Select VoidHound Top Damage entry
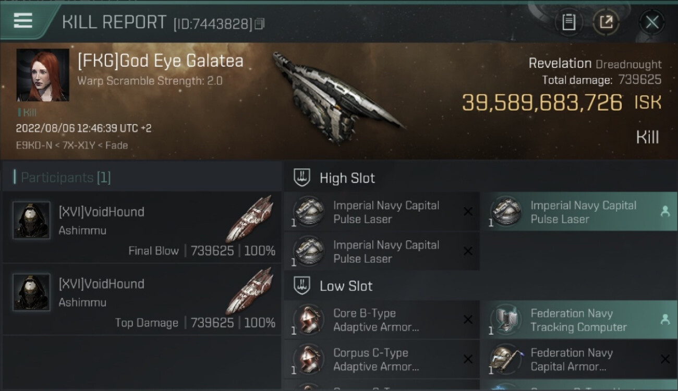 tap(141, 299)
